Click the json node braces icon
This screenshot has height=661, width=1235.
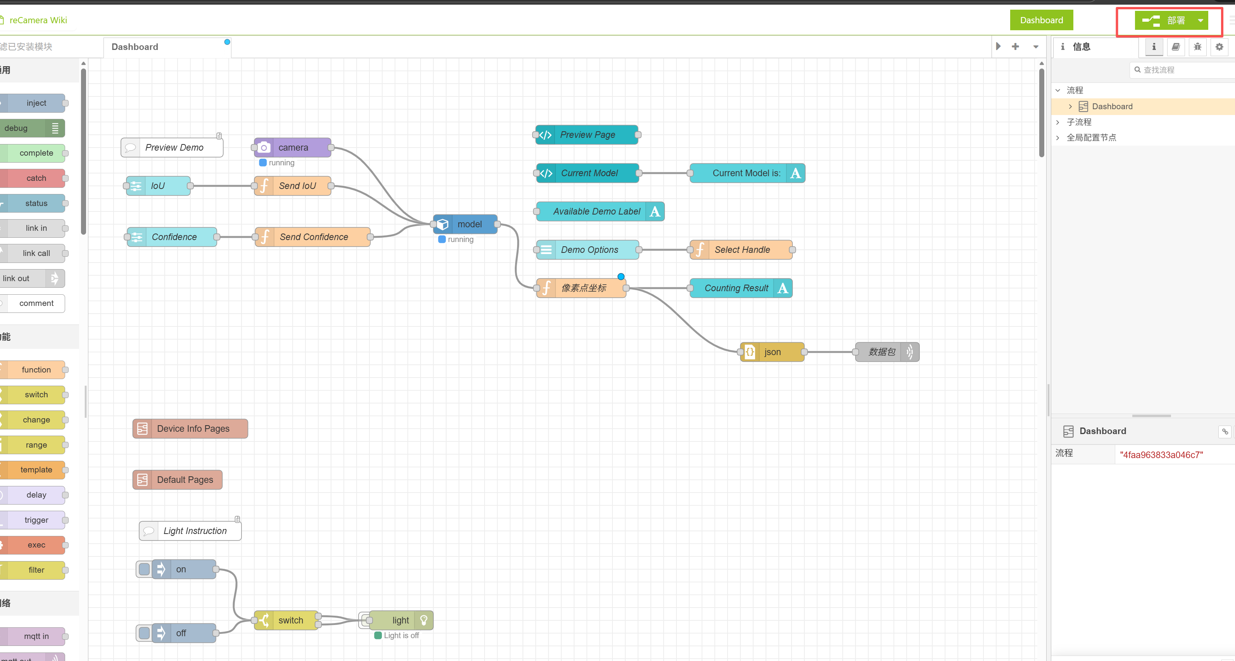(750, 352)
